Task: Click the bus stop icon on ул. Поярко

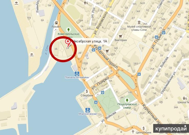Action: coord(103,93)
